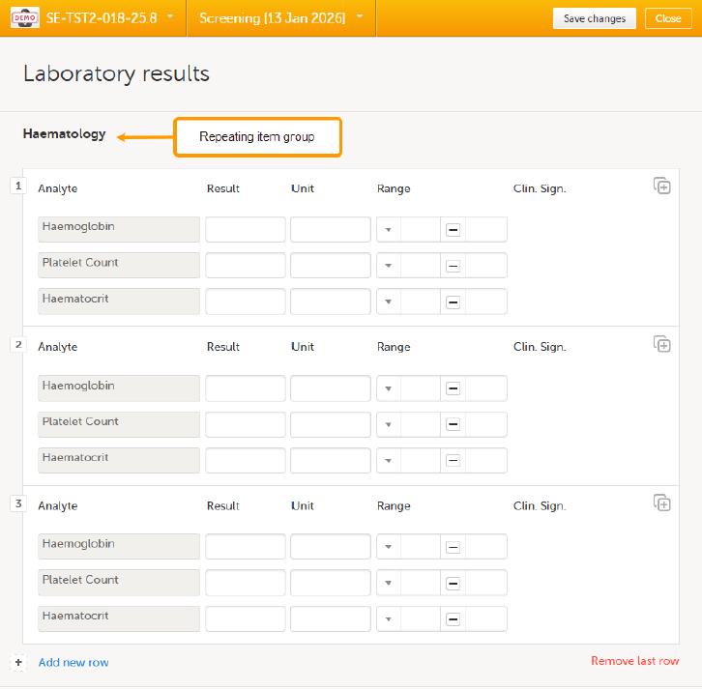The width and height of the screenshot is (702, 689).
Task: Click the plus icon beside Add new row
Action: 18,662
